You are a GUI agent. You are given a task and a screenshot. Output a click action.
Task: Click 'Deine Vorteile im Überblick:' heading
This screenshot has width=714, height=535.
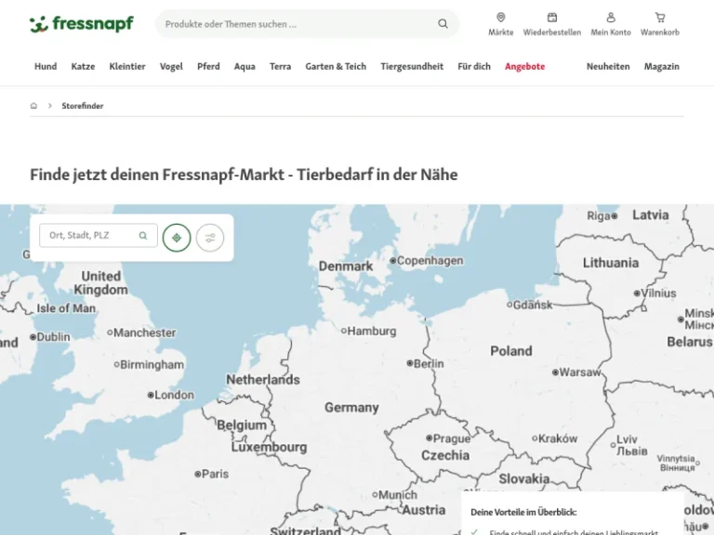pyautogui.click(x=523, y=513)
